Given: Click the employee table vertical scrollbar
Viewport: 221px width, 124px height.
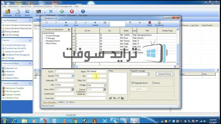Looking at the screenshot, I should click(178, 46).
